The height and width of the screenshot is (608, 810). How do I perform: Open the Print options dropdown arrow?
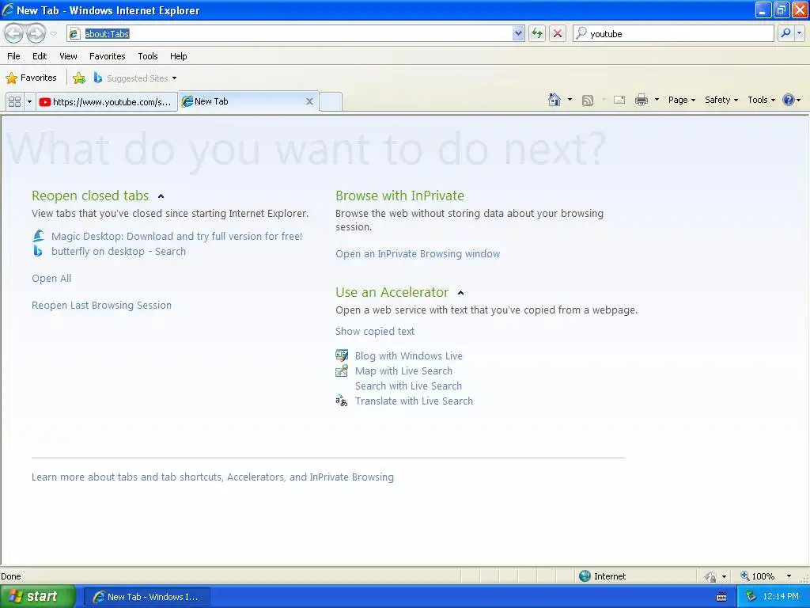(657, 100)
